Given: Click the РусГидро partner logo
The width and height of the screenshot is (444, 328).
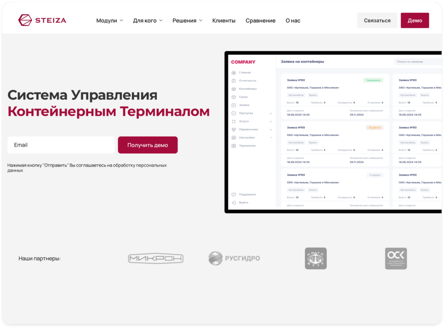Looking at the screenshot, I should pyautogui.click(x=234, y=259).
